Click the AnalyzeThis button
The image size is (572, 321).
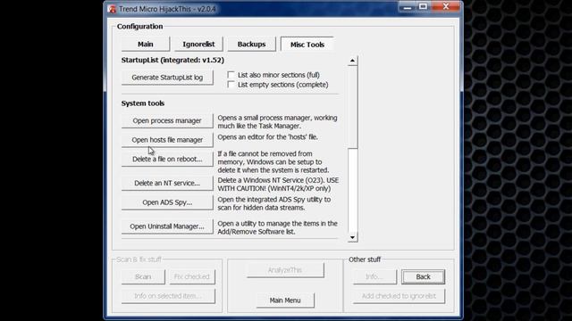click(x=285, y=270)
